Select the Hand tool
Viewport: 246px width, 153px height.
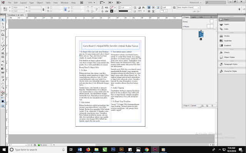coord(3,84)
